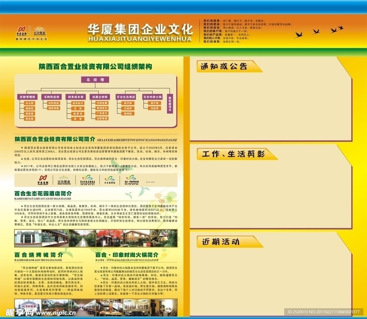Screen dimensions: 367x319
Task: Click the 拓展企划部 department box
Action: coord(100,97)
